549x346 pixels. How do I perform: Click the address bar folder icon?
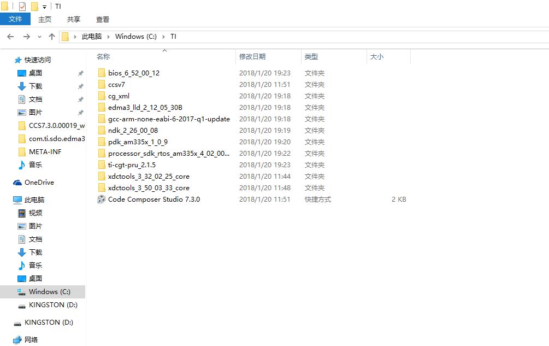pyautogui.click(x=65, y=37)
